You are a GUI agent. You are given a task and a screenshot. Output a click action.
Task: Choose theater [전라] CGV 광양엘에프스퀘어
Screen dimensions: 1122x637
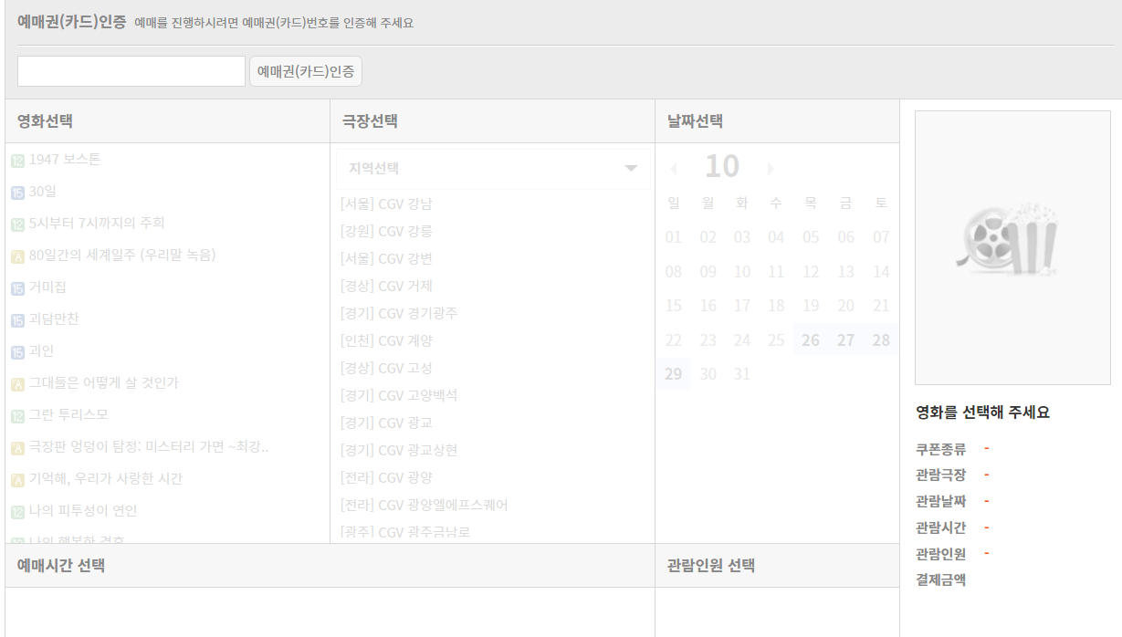[x=425, y=505]
